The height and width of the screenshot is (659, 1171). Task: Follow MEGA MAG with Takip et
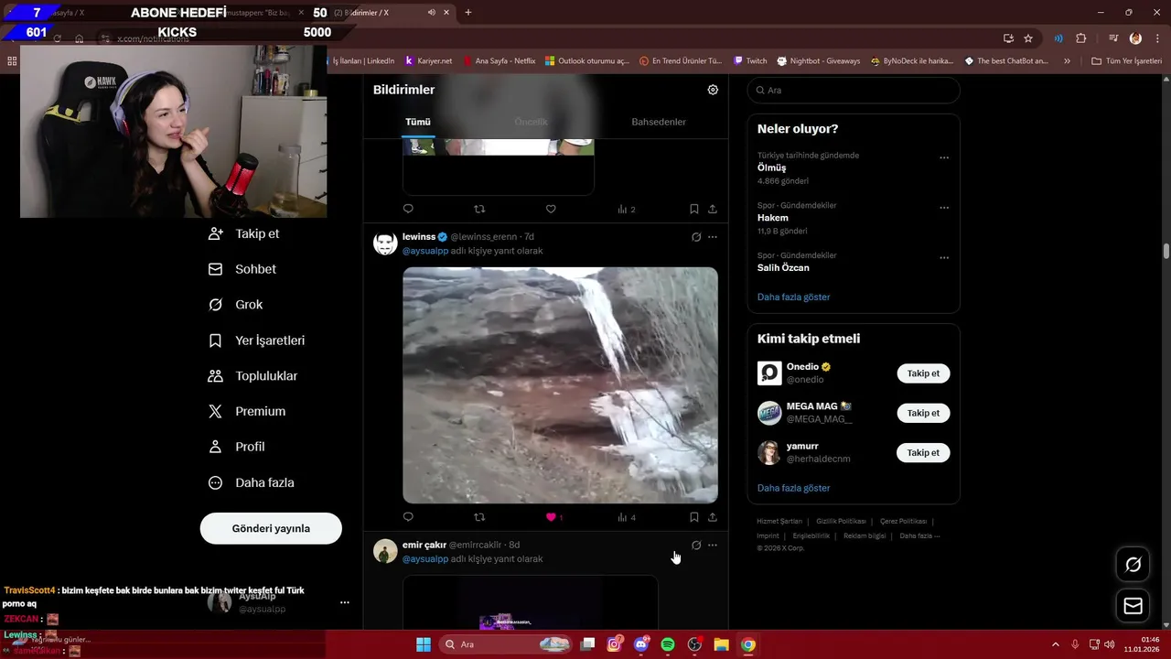point(923,413)
